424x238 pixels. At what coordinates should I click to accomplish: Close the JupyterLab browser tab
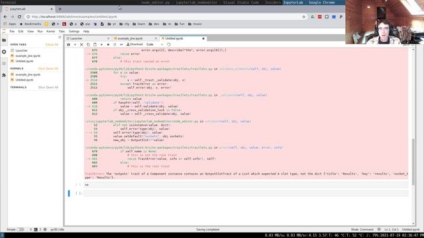pos(52,9)
